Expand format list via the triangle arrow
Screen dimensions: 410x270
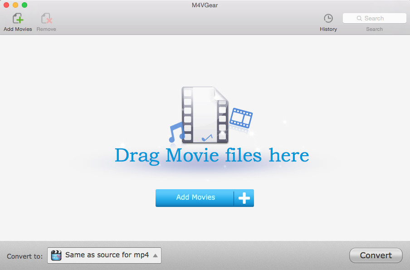pyautogui.click(x=155, y=255)
